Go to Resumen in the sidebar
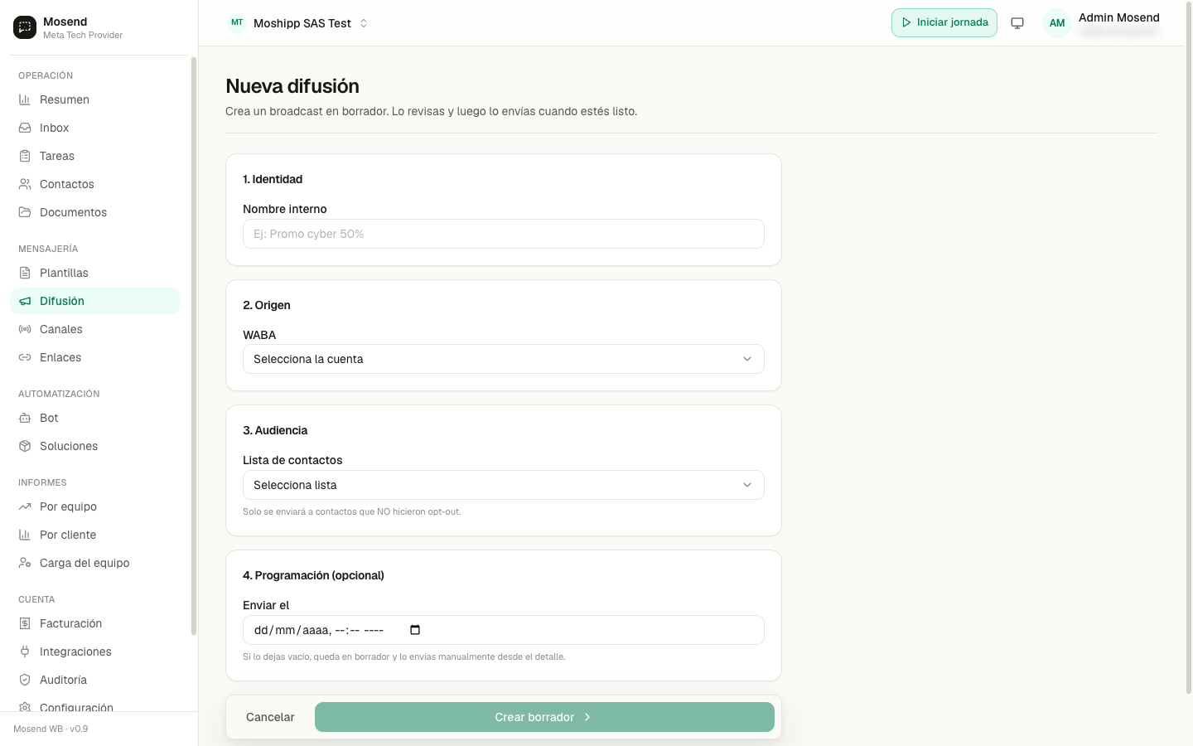The image size is (1193, 746). point(94,99)
